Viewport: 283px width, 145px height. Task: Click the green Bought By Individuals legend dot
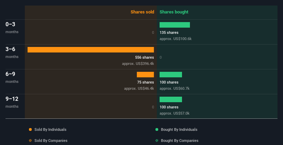(157, 129)
